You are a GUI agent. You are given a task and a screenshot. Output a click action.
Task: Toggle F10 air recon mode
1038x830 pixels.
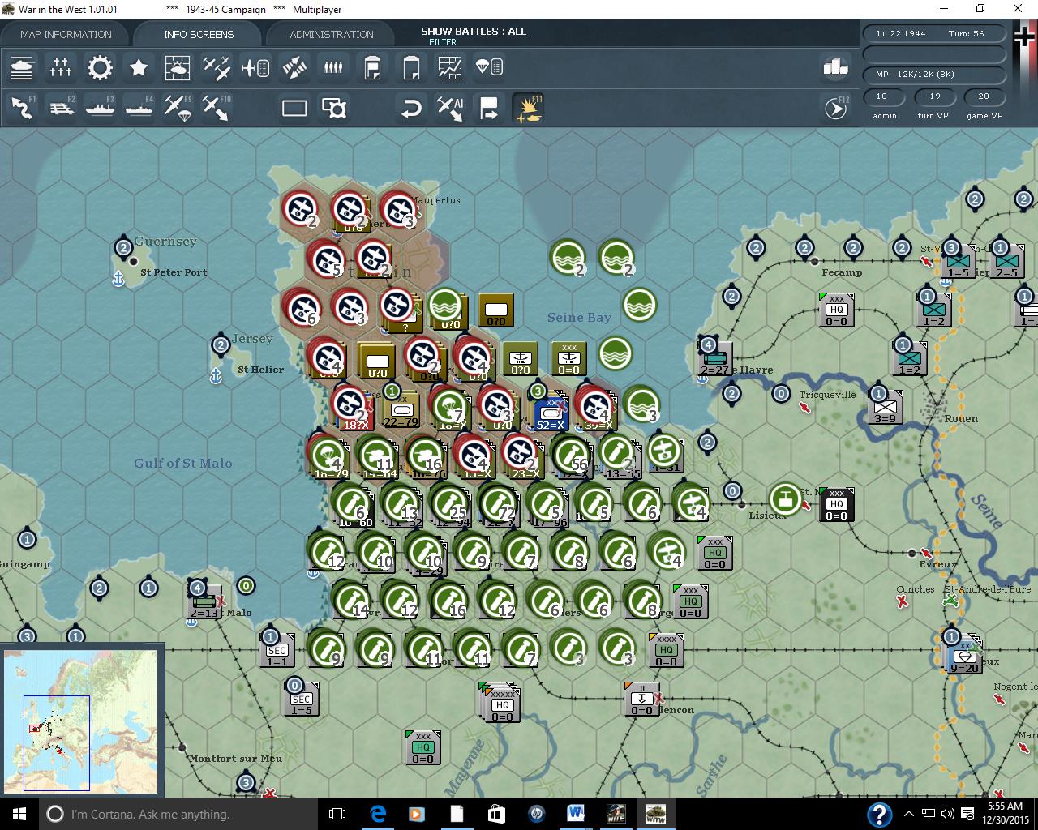tap(217, 108)
